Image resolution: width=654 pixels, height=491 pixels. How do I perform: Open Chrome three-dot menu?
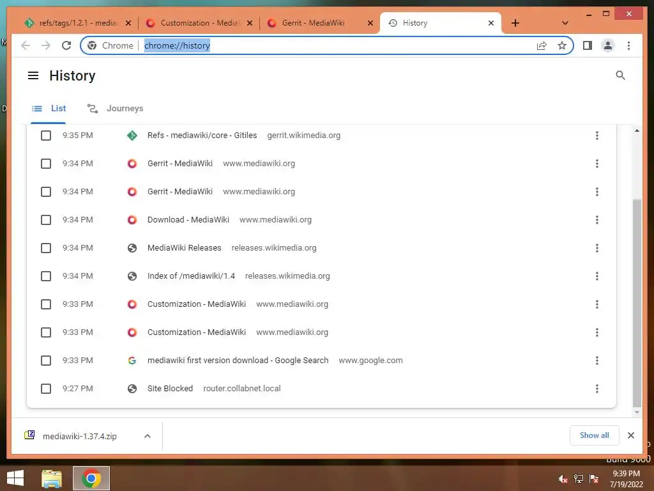point(628,45)
